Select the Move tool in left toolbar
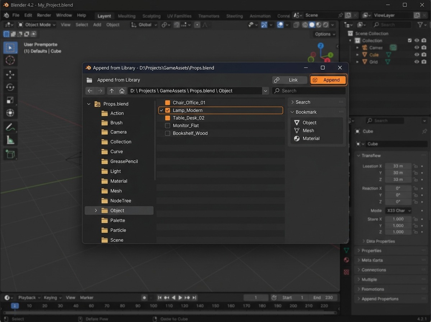 tap(10, 75)
